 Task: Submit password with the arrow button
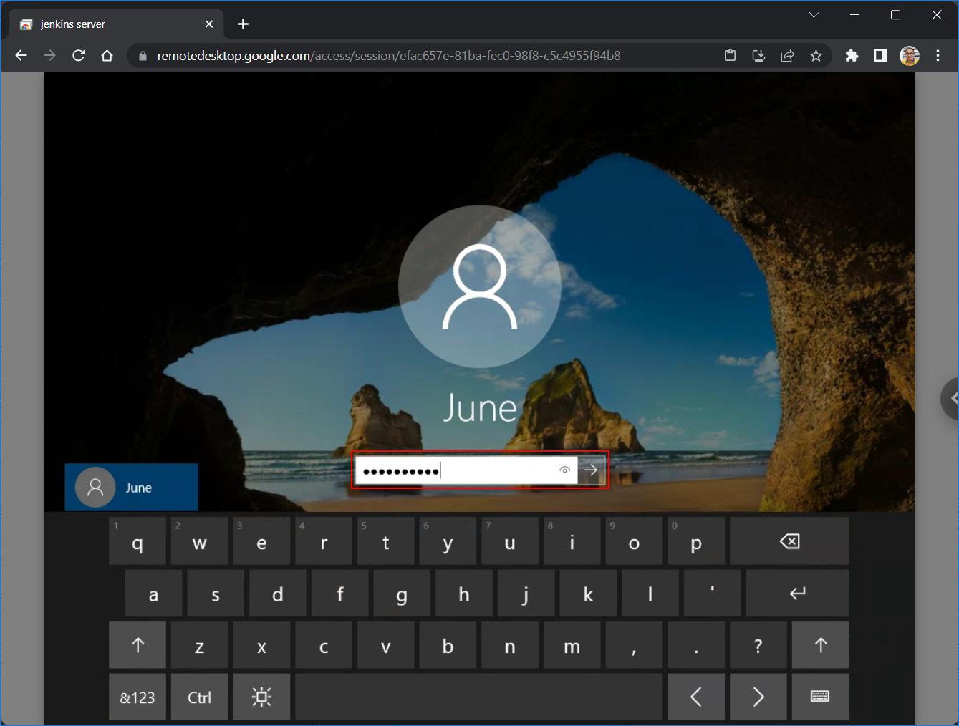click(592, 470)
